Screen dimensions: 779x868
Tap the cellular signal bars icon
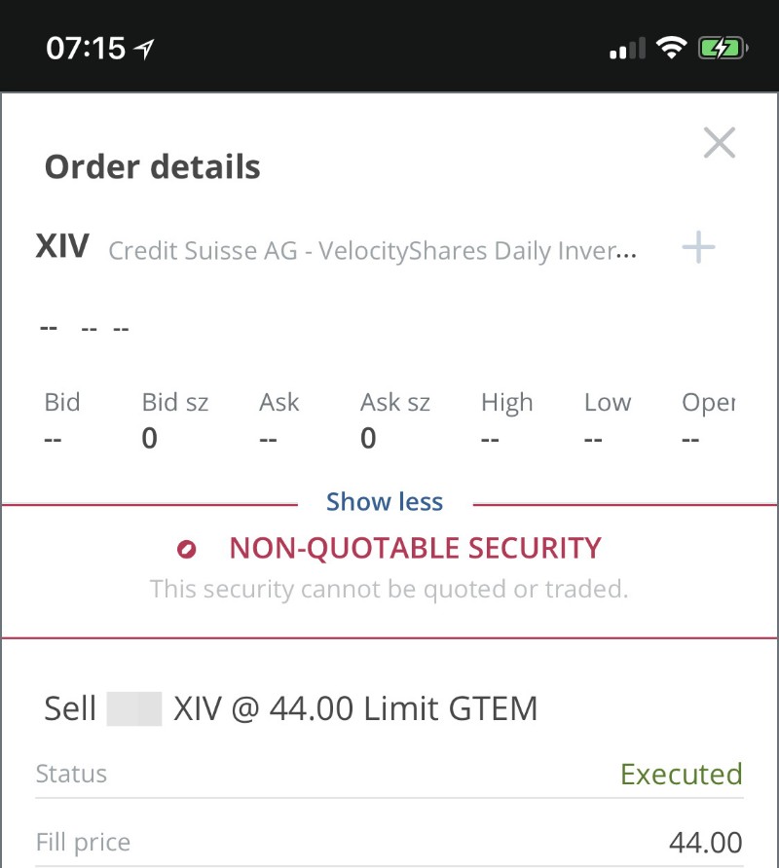pos(627,48)
